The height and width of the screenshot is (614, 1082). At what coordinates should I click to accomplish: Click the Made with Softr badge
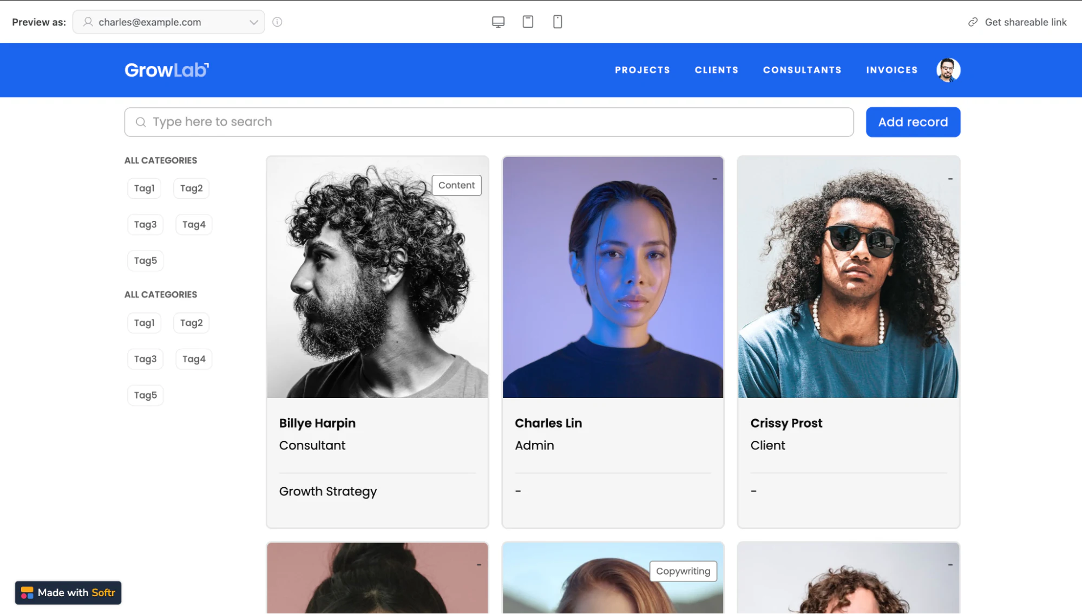[x=68, y=592]
